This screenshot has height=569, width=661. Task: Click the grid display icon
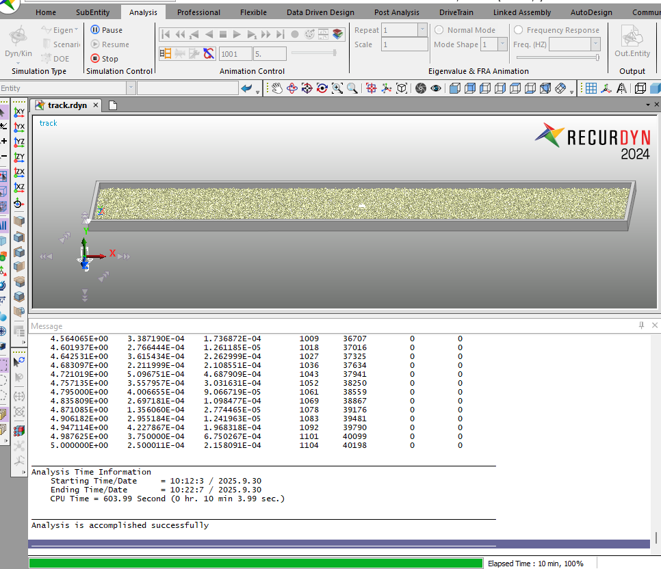point(591,88)
